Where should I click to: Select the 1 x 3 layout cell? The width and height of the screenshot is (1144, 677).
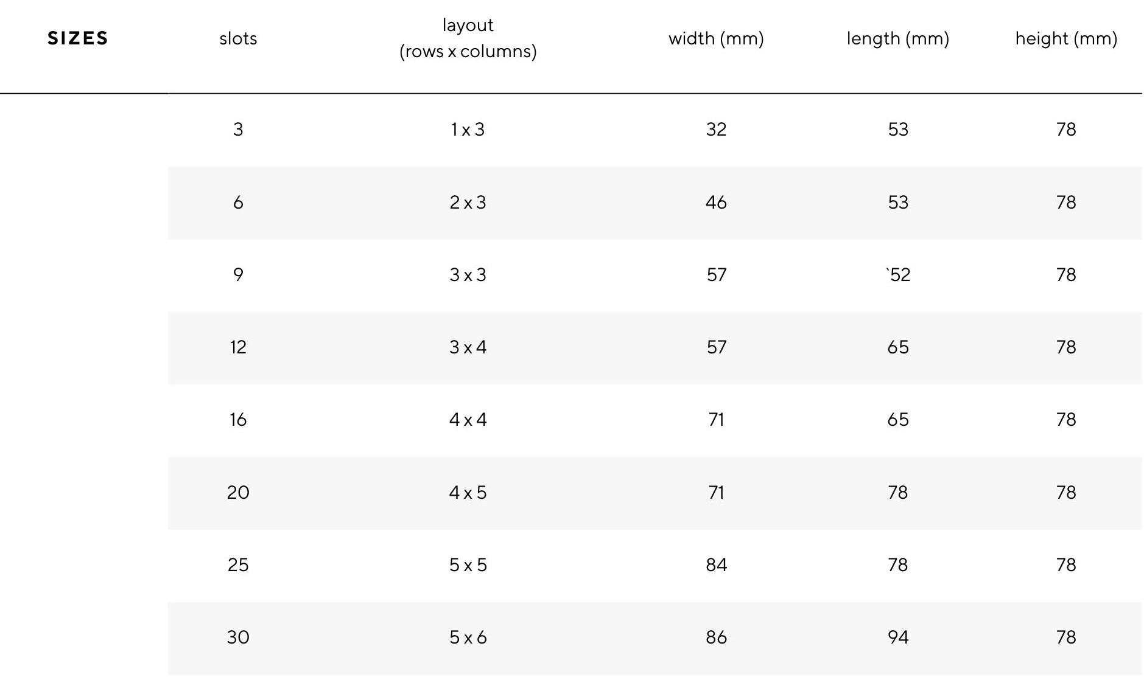click(x=468, y=130)
